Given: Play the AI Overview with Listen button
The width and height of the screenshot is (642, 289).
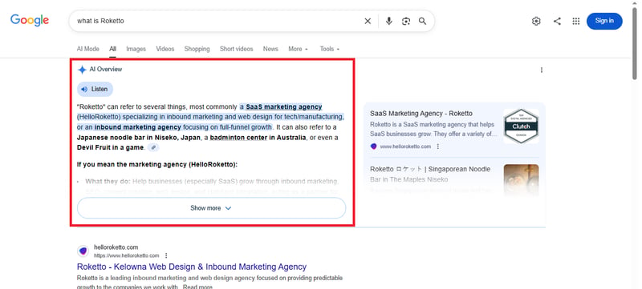Looking at the screenshot, I should coord(95,89).
